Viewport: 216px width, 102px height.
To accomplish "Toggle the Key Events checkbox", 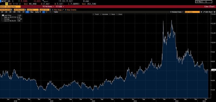I will (x=66, y=10).
